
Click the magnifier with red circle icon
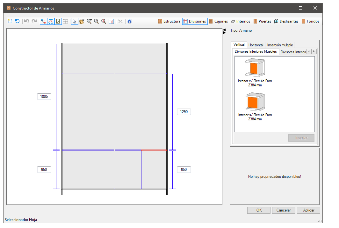[x=104, y=21]
